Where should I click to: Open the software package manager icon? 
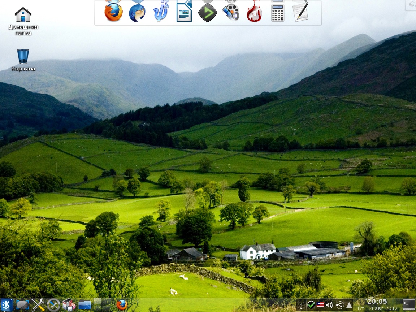pyautogui.click(x=69, y=305)
